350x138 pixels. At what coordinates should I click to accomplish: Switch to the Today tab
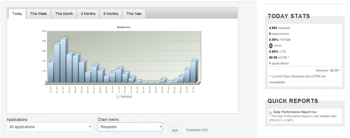(17, 14)
